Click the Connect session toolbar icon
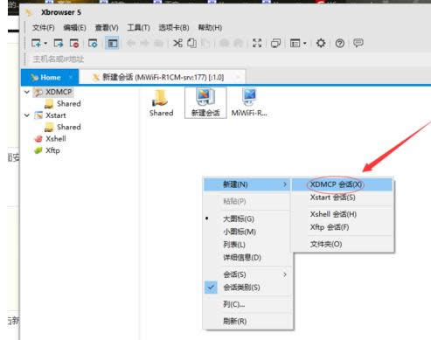 (59, 44)
